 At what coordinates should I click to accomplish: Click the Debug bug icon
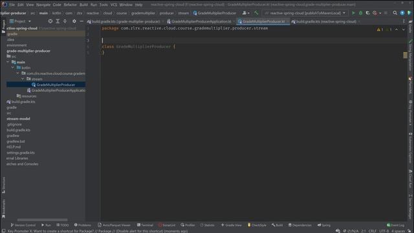[x=360, y=13]
